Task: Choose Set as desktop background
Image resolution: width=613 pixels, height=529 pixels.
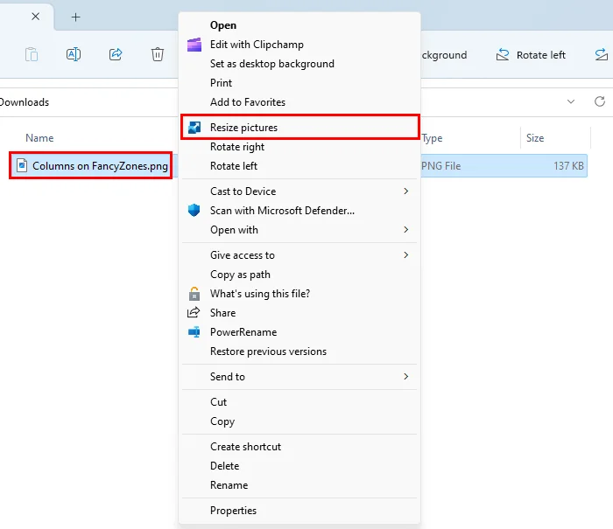Action: 271,64
